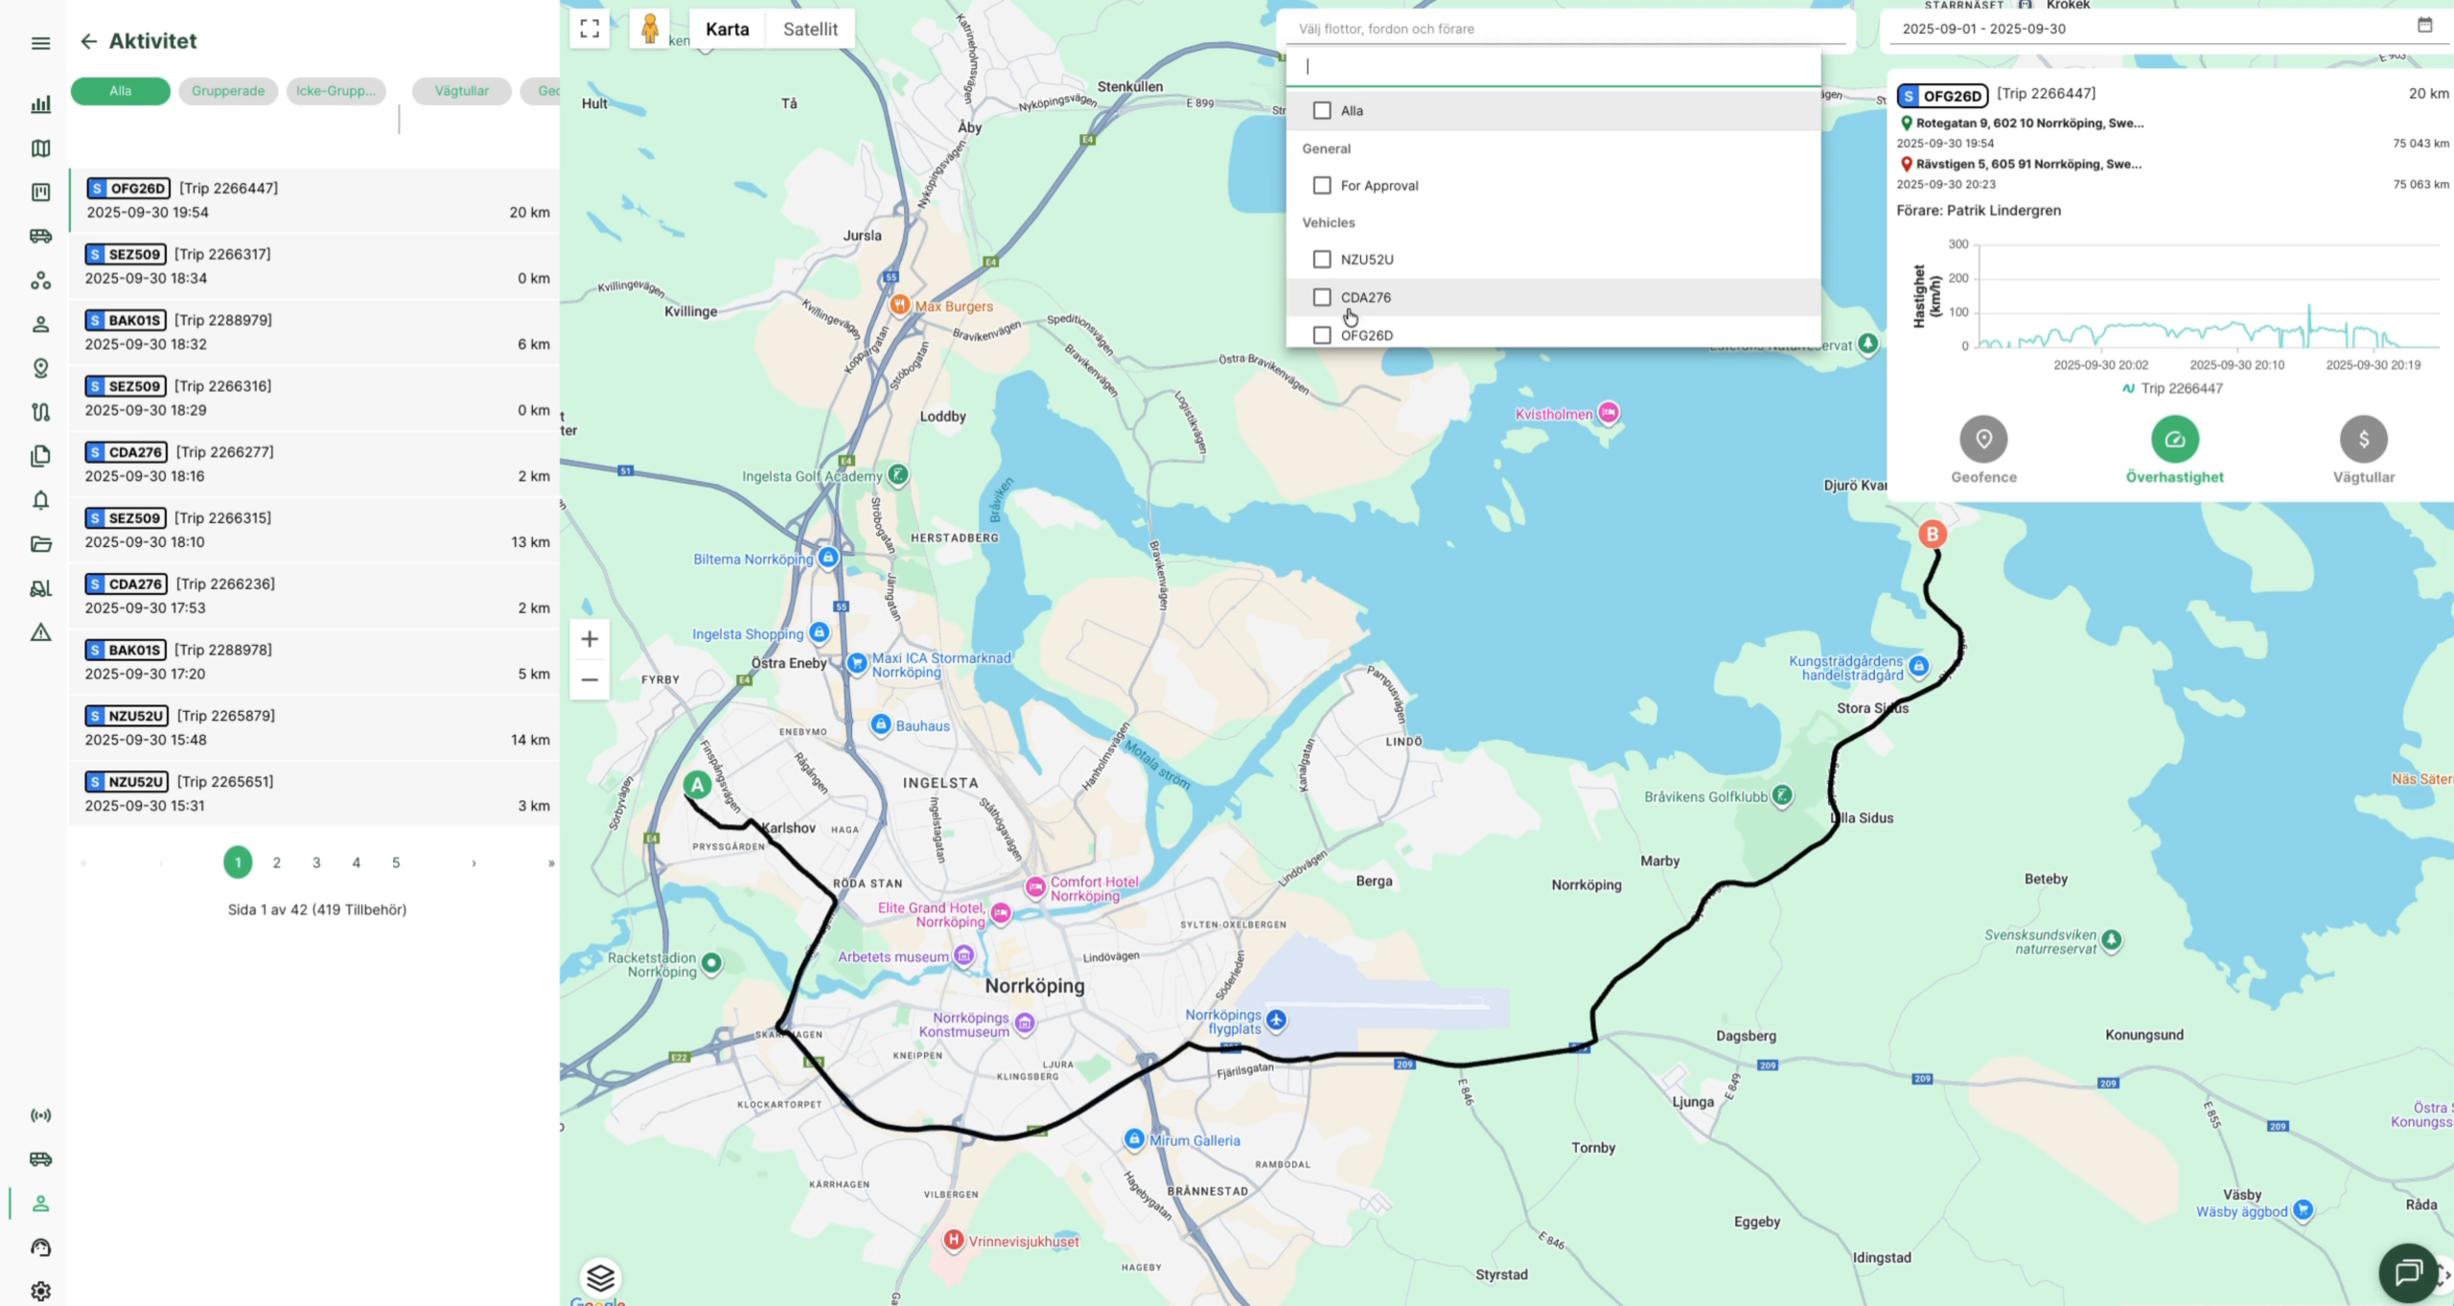This screenshot has width=2454, height=1306.
Task: Select the Grupperade filter chip
Action: 228,91
